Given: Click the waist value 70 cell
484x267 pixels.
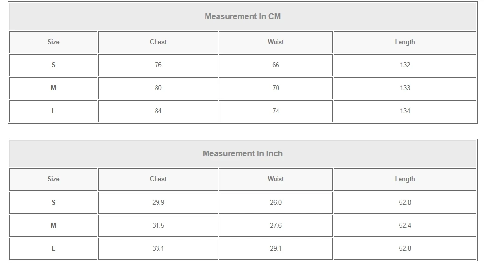Looking at the screenshot, I should coord(276,88).
